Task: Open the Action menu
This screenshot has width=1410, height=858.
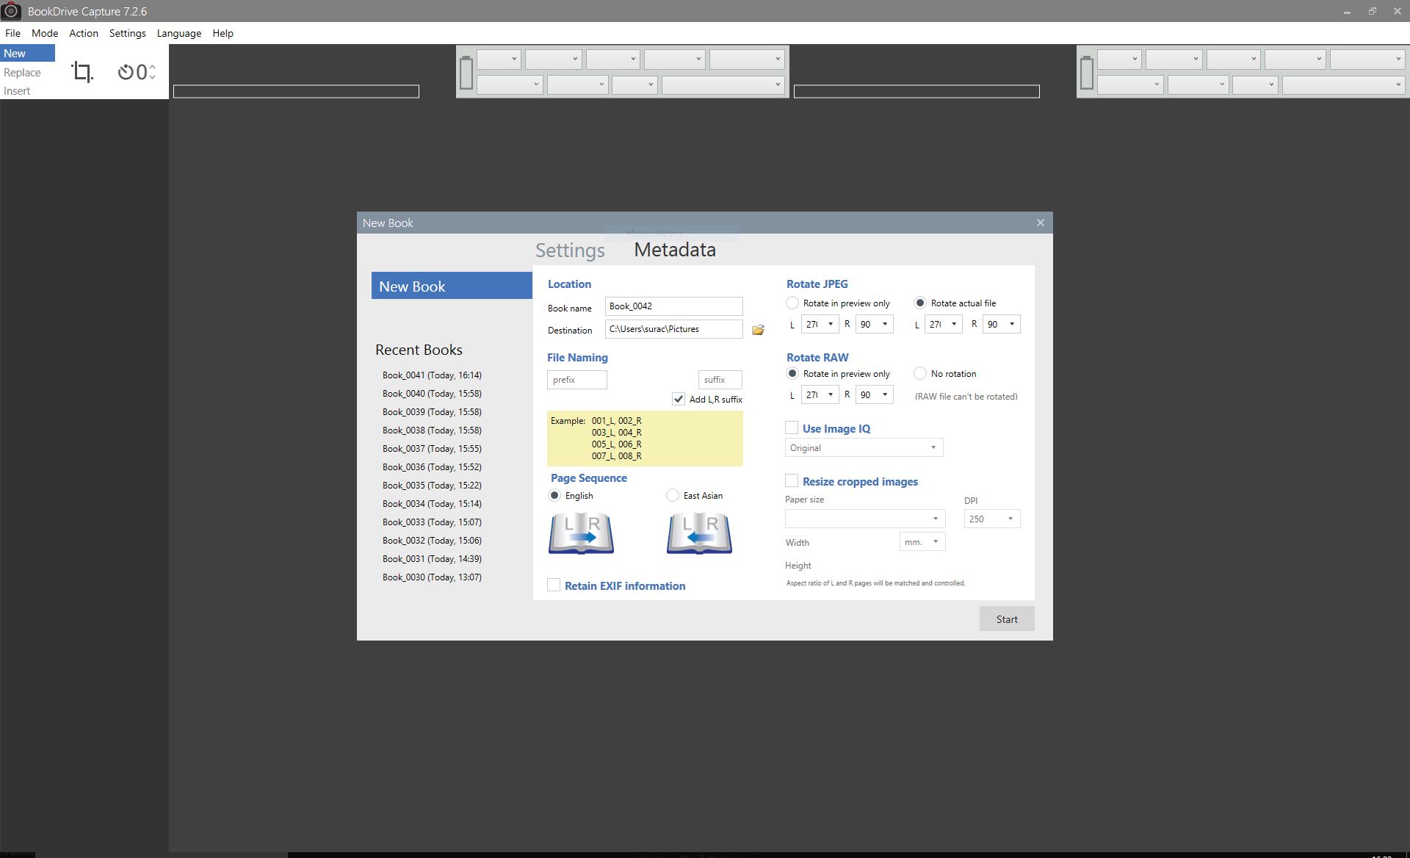Action: click(x=82, y=33)
